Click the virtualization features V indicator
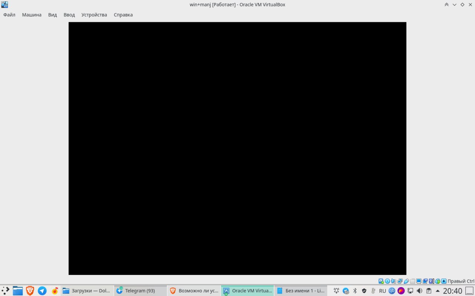The height and width of the screenshot is (296, 475). [431, 281]
